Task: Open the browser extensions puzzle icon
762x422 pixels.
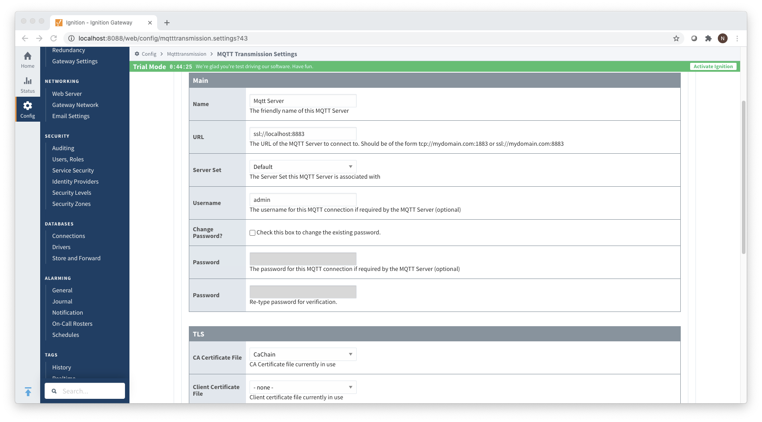Action: (708, 38)
